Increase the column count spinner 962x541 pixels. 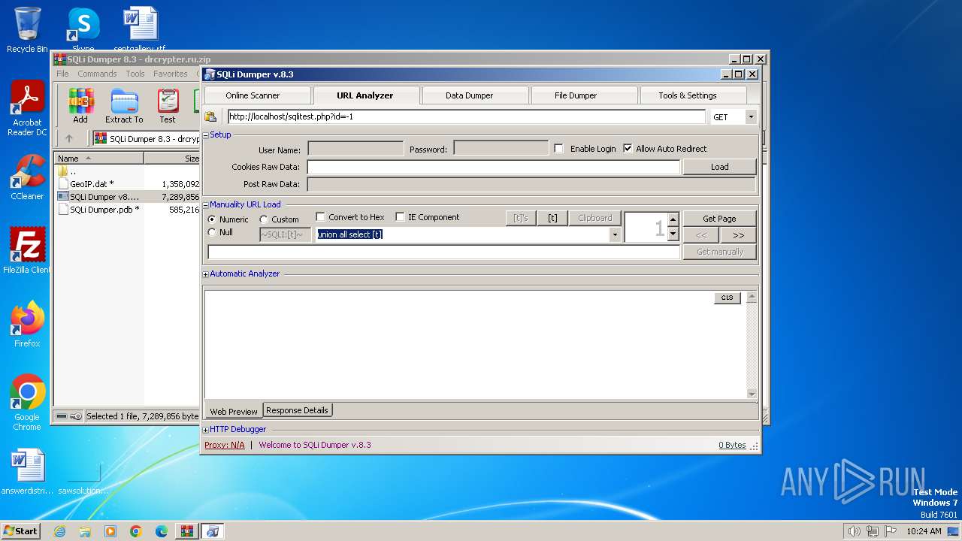(673, 219)
